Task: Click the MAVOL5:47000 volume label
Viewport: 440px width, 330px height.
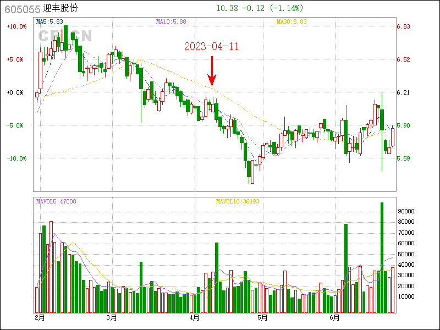Action: [x=56, y=201]
